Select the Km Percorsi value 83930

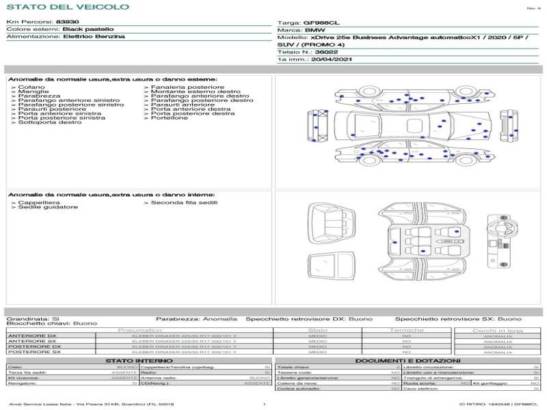pos(67,22)
